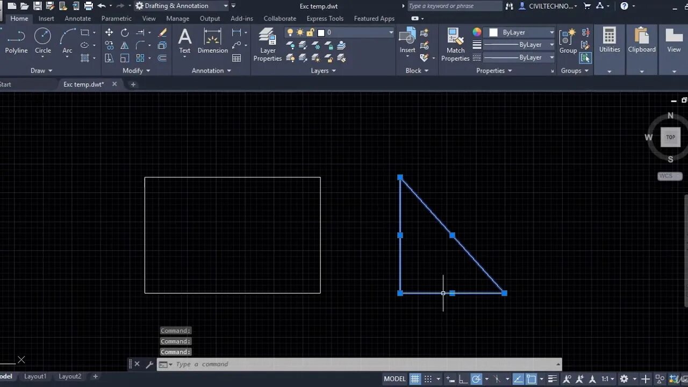Viewport: 688px width, 387px height.
Task: Select the Stretch tool
Action: [109, 58]
